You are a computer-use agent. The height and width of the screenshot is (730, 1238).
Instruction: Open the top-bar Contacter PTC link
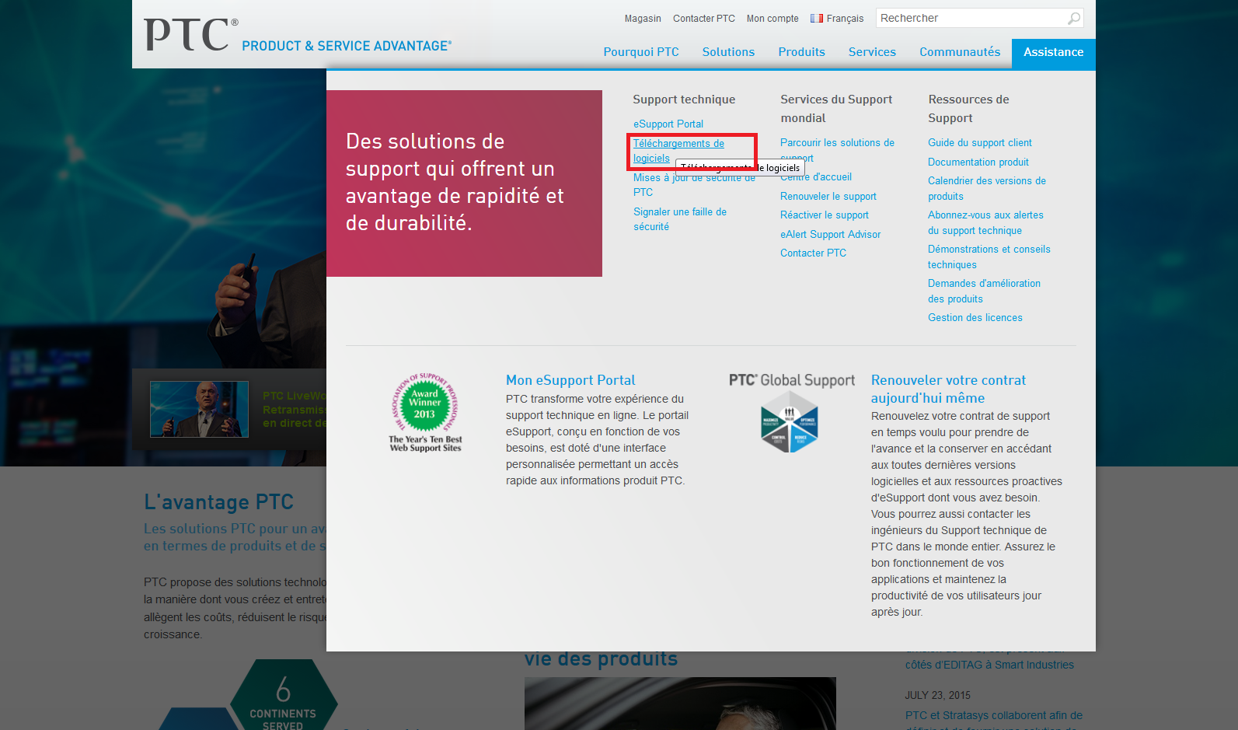point(704,19)
